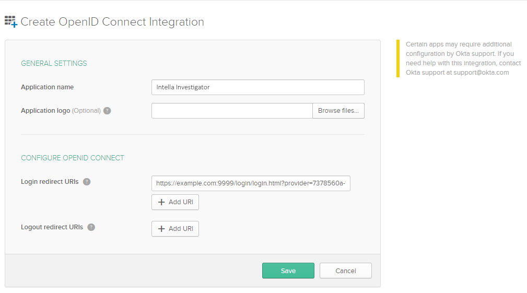
Task: Open help tooltip for Logout redirect URIs
Action: [91, 227]
